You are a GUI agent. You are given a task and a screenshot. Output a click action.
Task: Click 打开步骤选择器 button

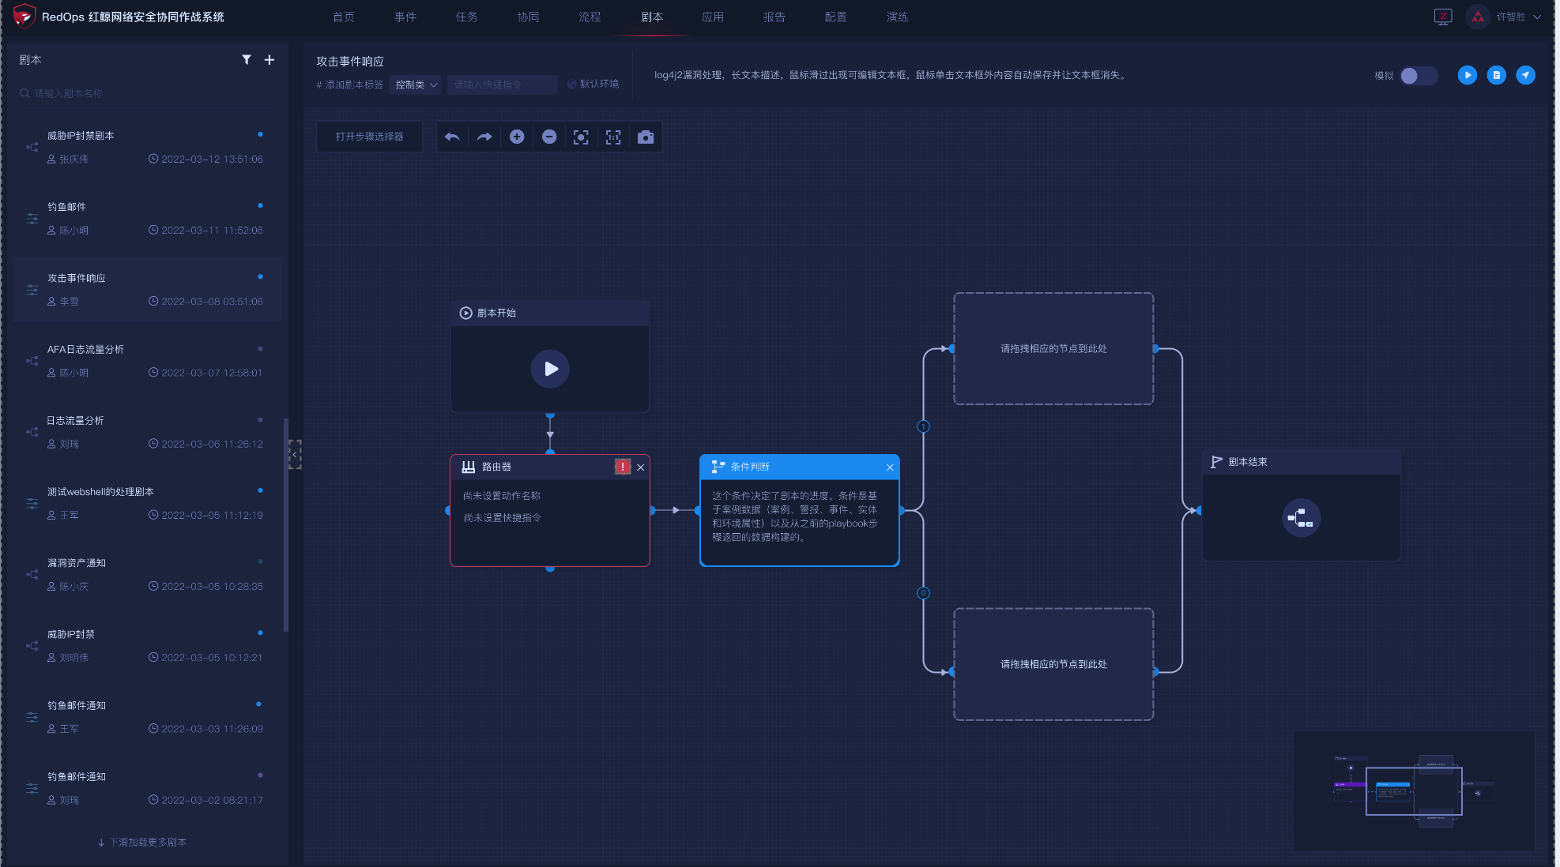click(369, 137)
